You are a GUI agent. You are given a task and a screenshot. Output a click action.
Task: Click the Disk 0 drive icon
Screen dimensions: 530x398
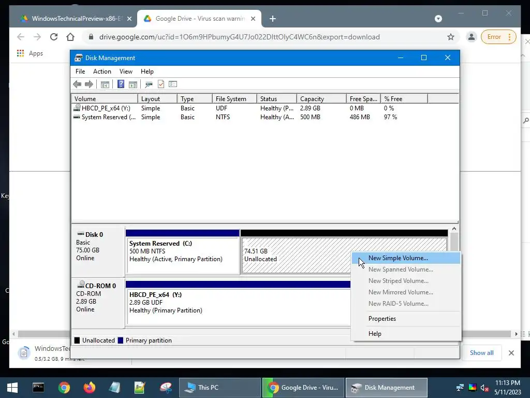(x=81, y=234)
